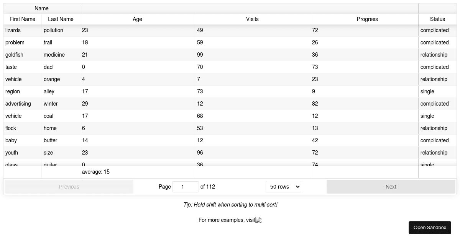Image resolution: width=460 pixels, height=241 pixels.
Task: Click the Previous page button
Action: tap(69, 187)
